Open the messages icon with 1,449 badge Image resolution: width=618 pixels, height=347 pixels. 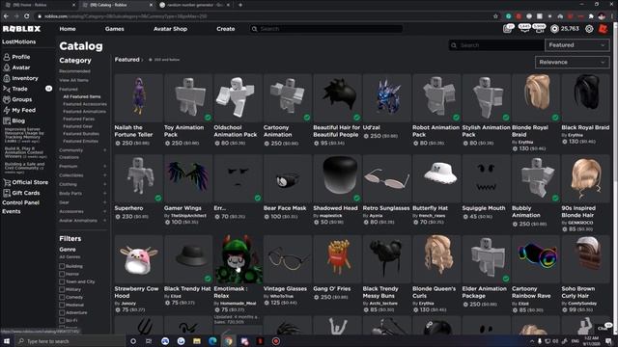(524, 29)
